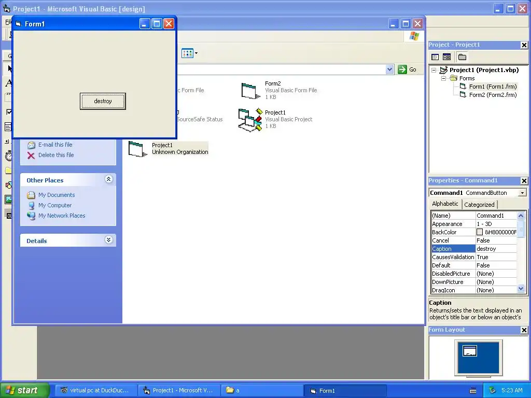Screen dimensions: 531x398
Task: Open the My Network Places link
Action: (62, 216)
